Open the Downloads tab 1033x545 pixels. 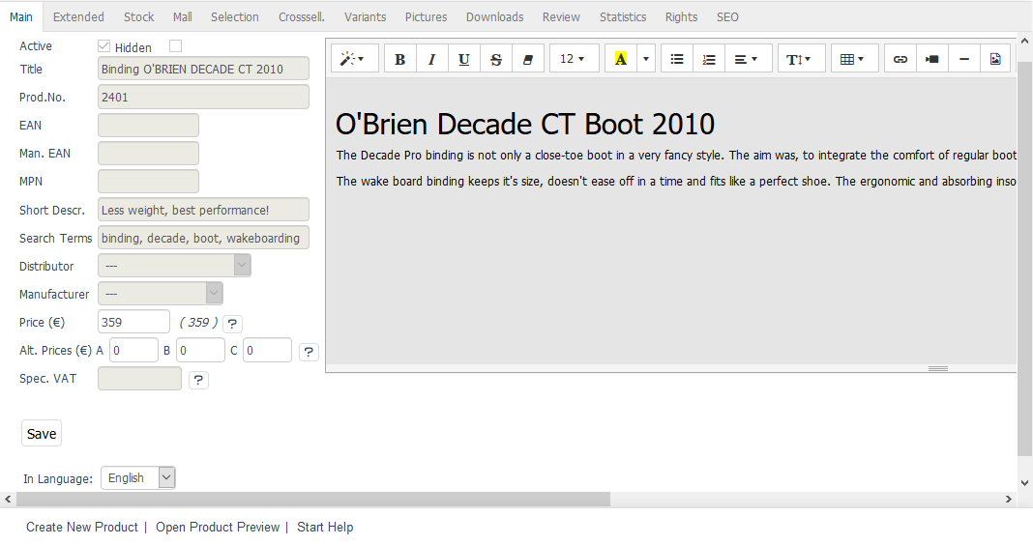[495, 17]
